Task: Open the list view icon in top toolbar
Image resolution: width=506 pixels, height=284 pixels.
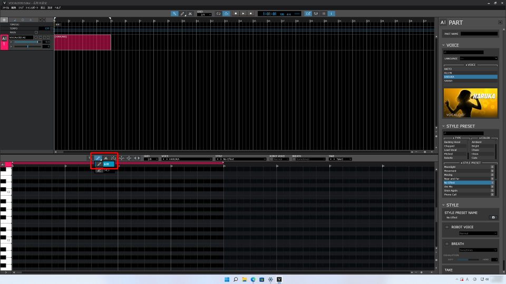Action: (324, 14)
